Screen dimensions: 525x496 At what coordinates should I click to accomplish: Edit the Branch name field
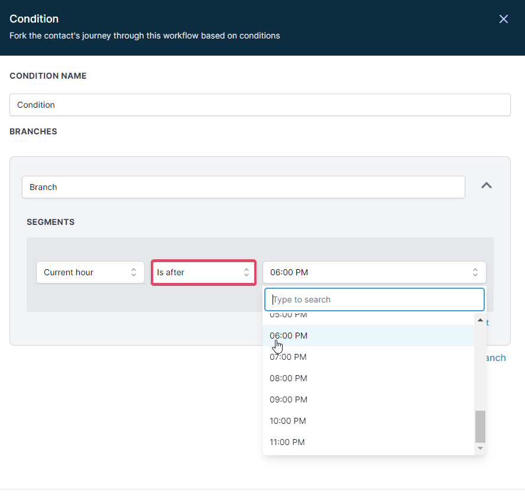pyautogui.click(x=244, y=187)
